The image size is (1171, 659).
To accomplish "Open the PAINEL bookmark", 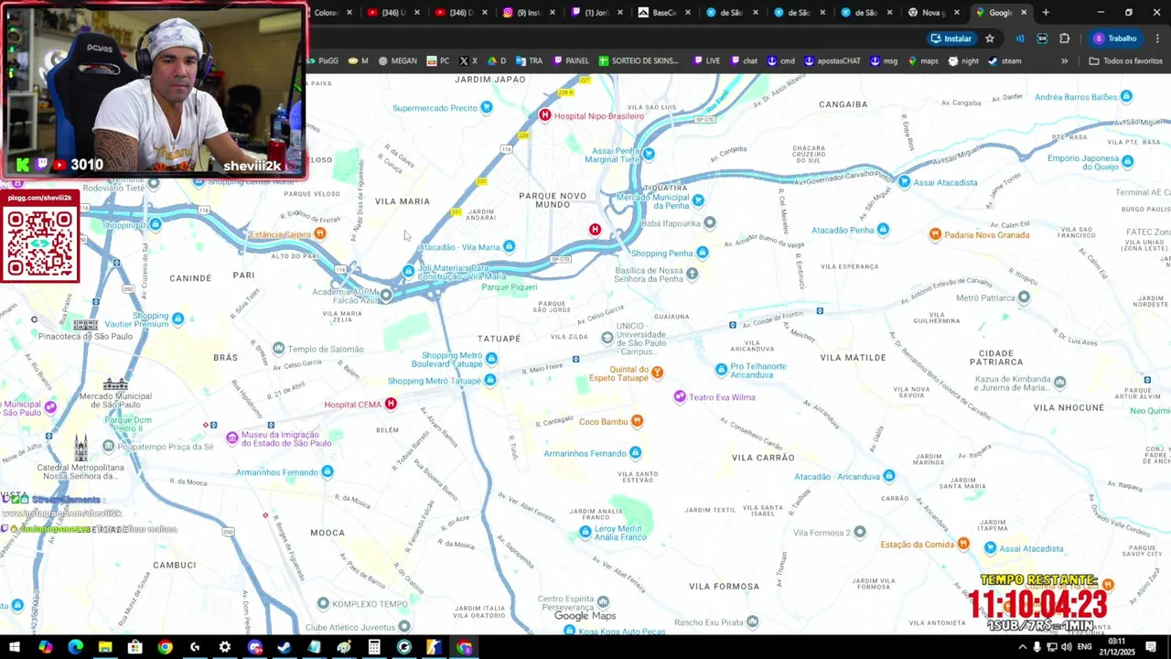I will point(571,61).
